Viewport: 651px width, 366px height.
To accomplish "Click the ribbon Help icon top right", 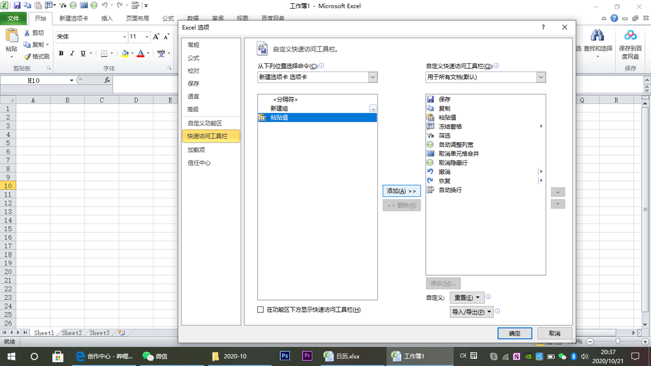I will click(614, 18).
